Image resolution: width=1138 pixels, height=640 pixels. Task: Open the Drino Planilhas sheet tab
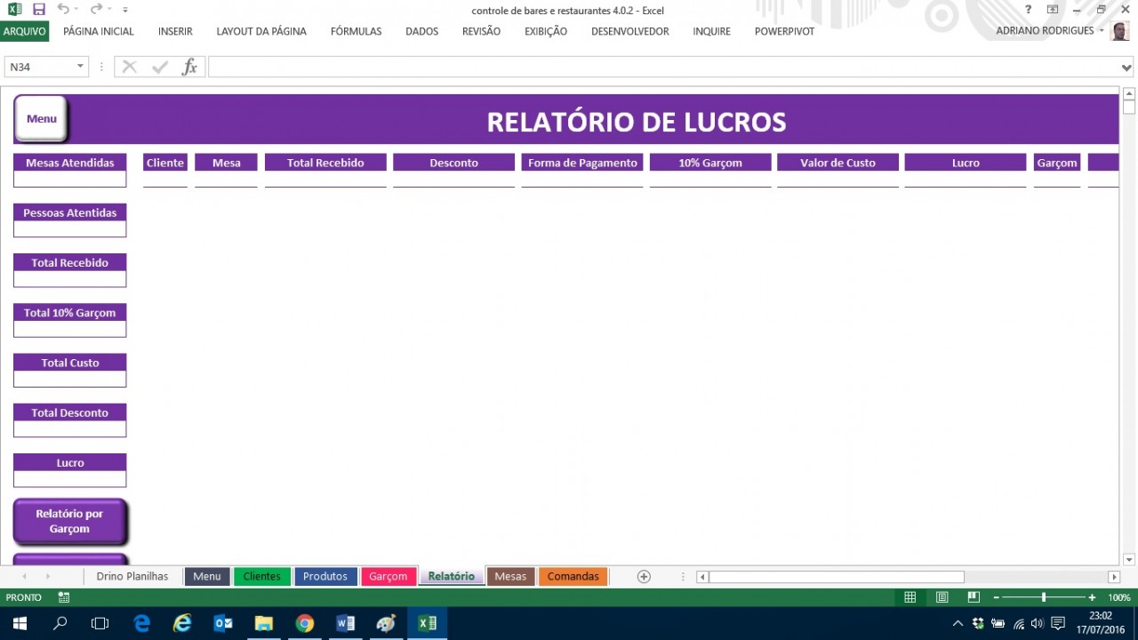pyautogui.click(x=132, y=576)
